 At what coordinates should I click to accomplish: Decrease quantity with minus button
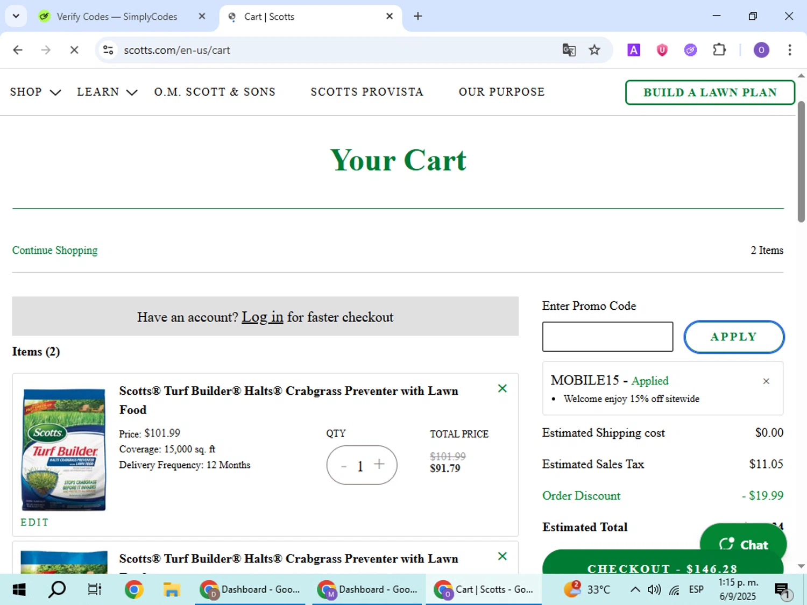(344, 466)
